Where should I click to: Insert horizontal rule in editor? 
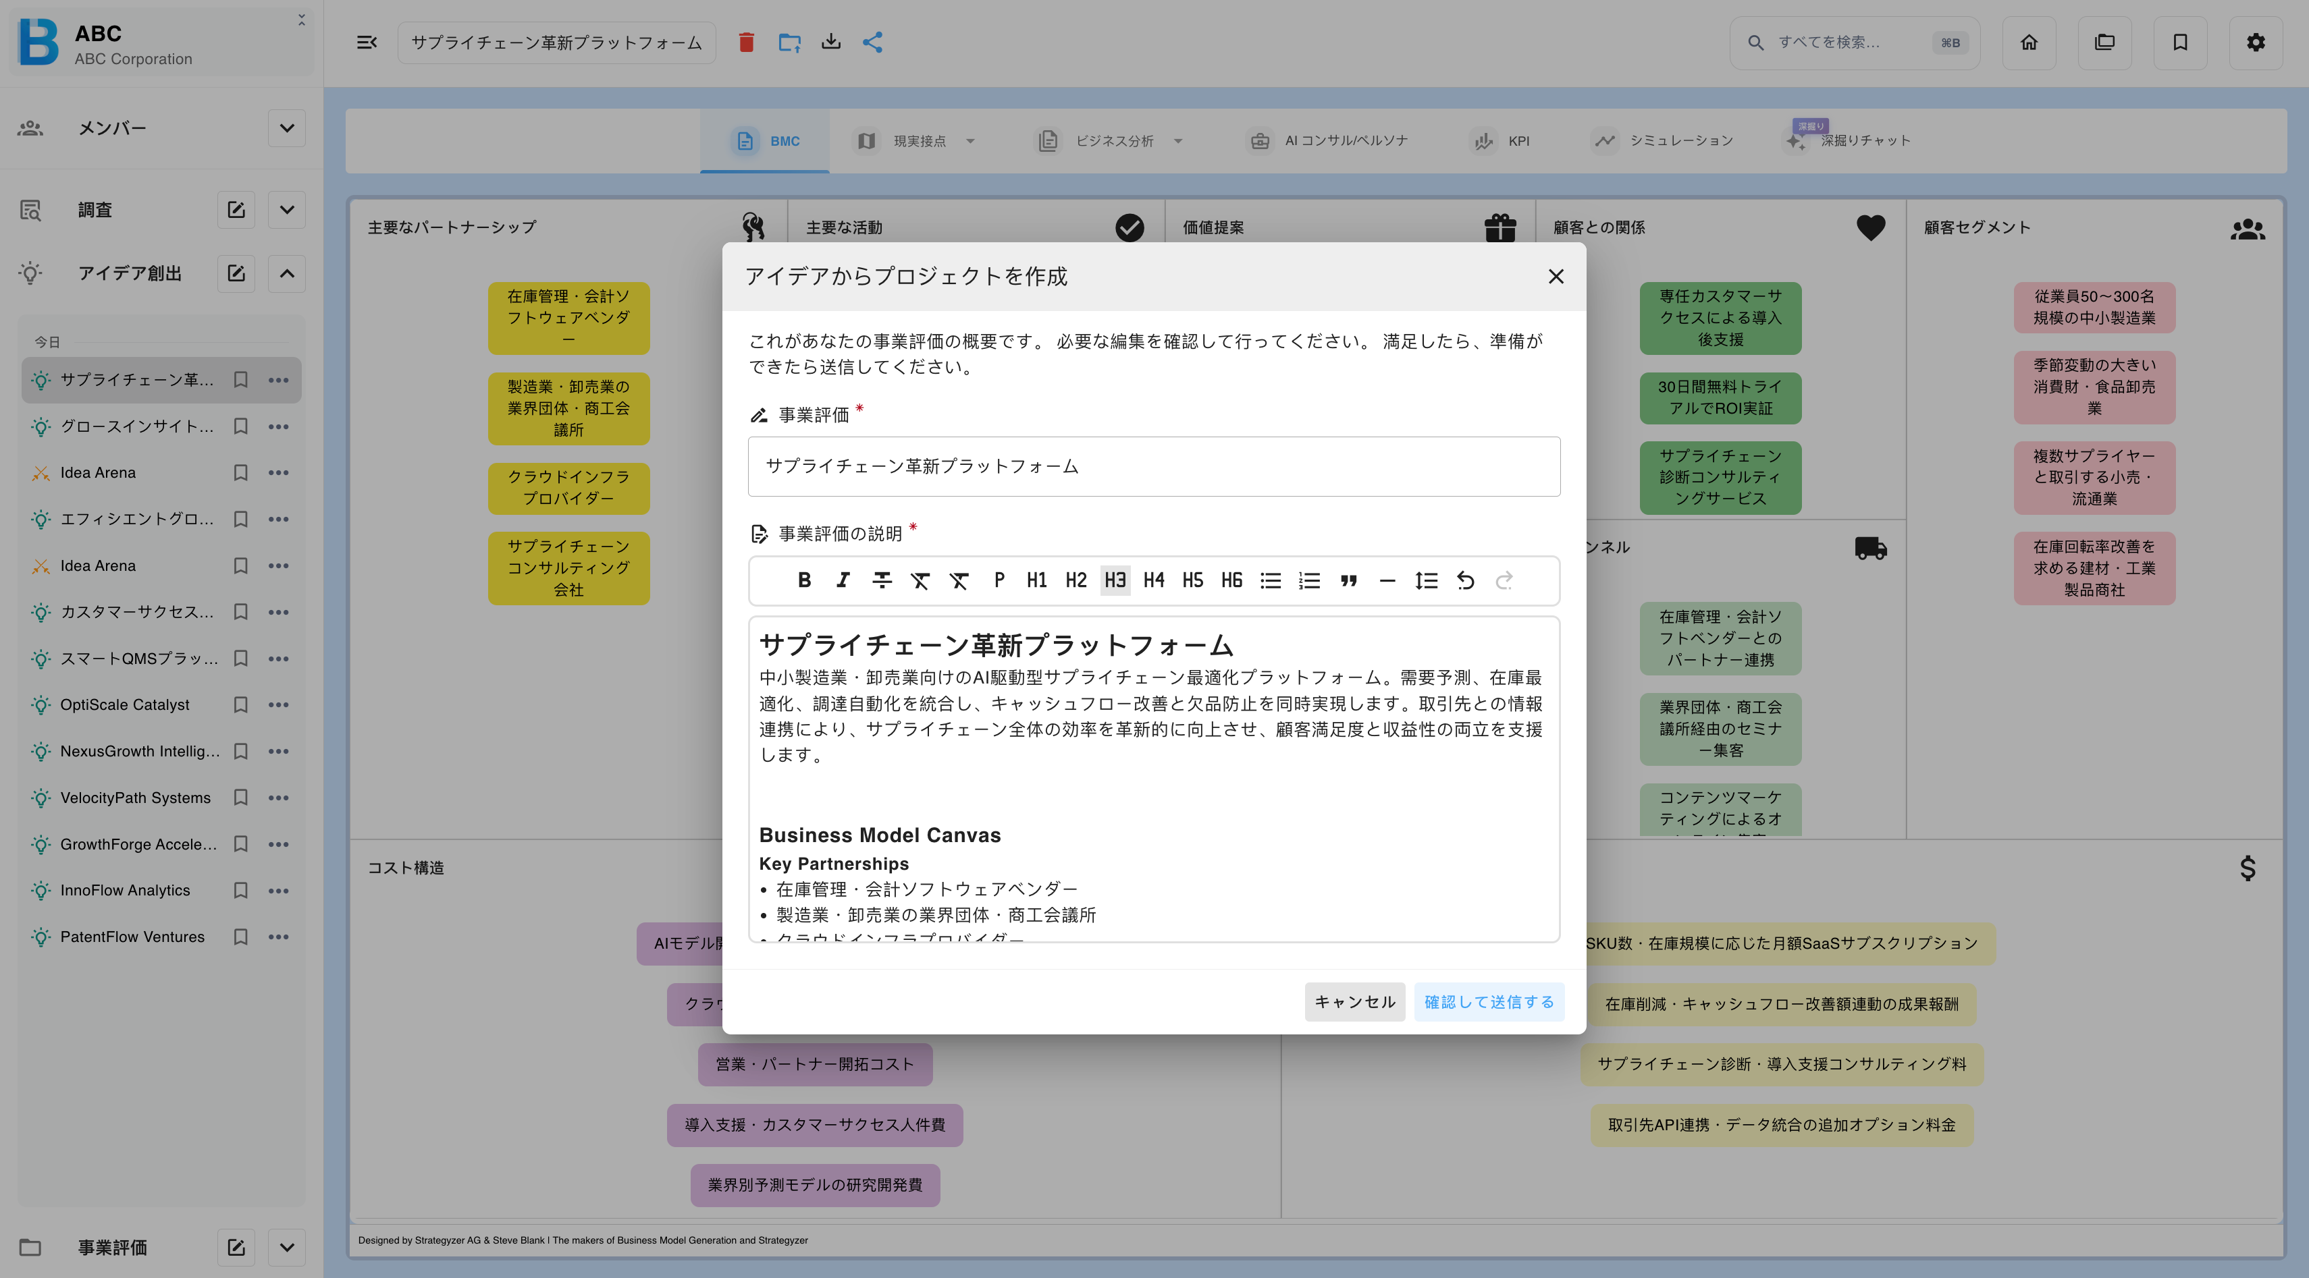point(1387,580)
